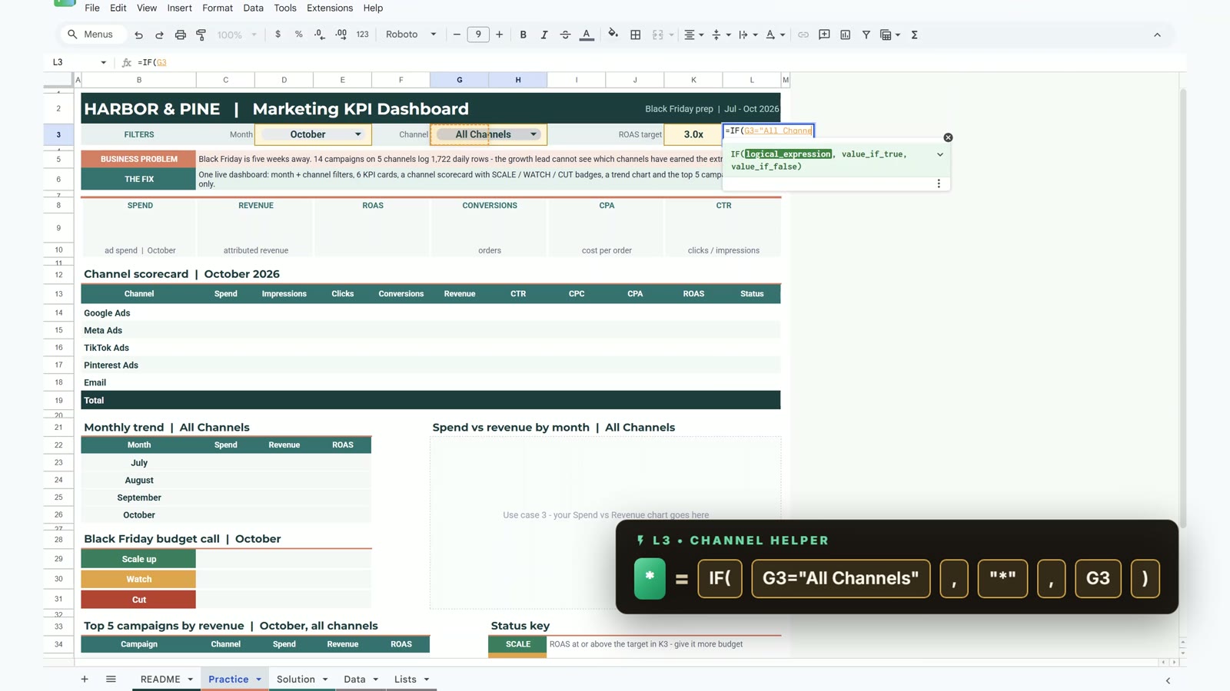Click the Redo icon in toolbar
1230x691 pixels.
[159, 35]
